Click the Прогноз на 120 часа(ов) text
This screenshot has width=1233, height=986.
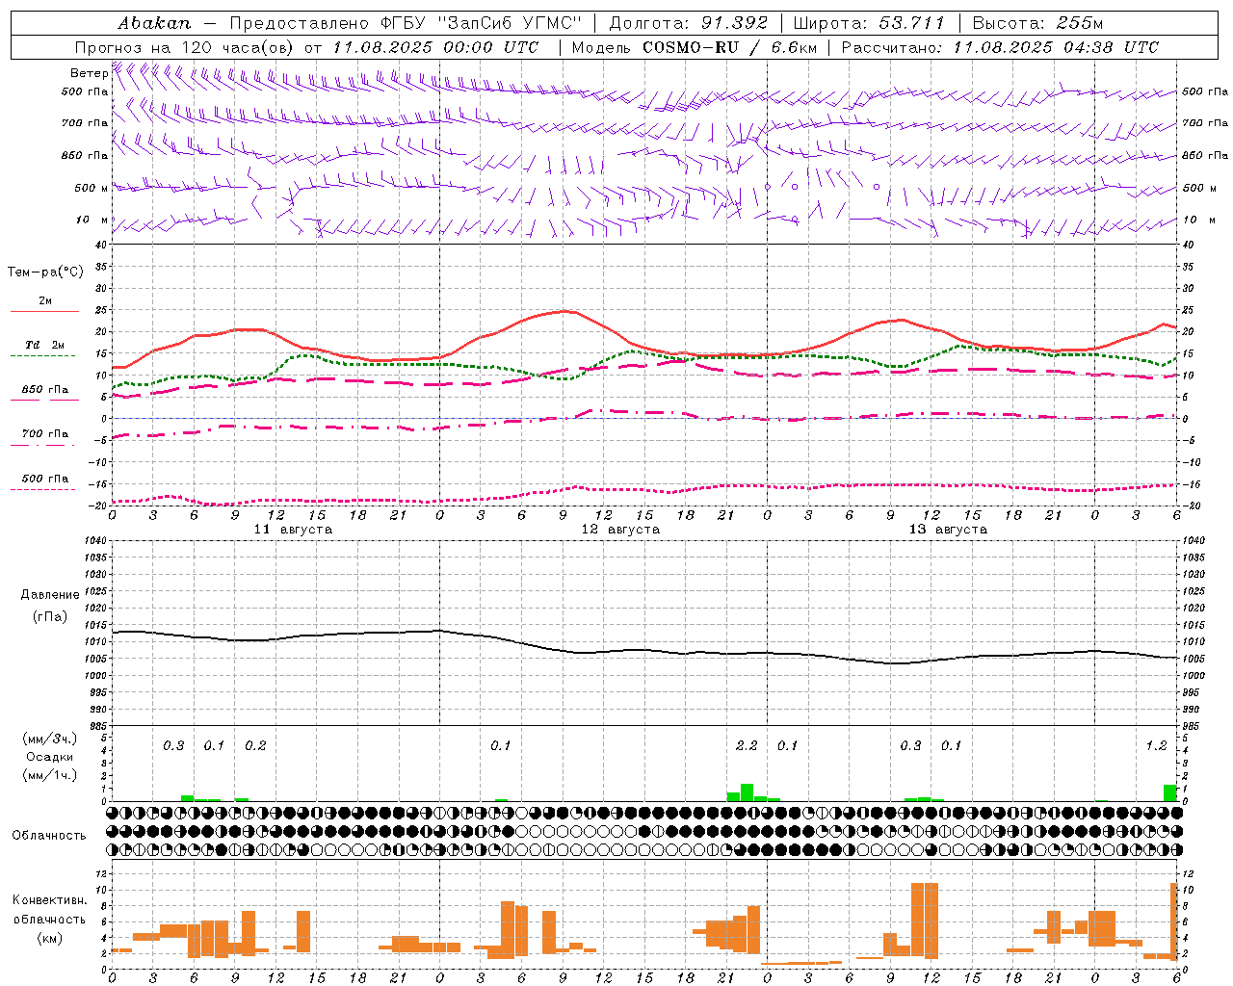click(x=185, y=47)
